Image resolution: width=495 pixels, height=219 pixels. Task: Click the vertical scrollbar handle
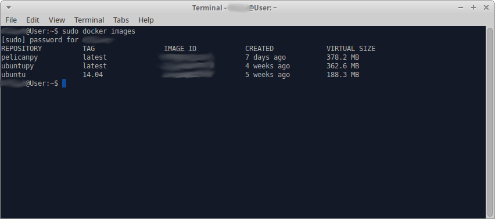click(490, 121)
